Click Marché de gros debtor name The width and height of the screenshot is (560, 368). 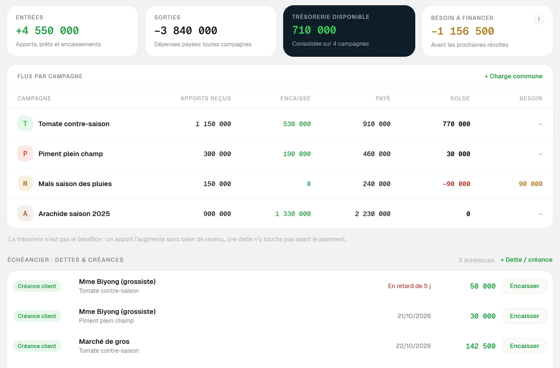point(104,342)
